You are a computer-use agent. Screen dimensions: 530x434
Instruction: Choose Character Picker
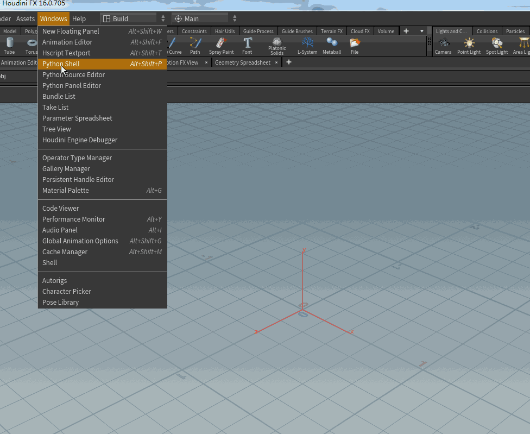click(103, 291)
